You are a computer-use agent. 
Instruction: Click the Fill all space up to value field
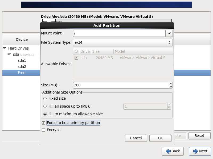pos(145,107)
